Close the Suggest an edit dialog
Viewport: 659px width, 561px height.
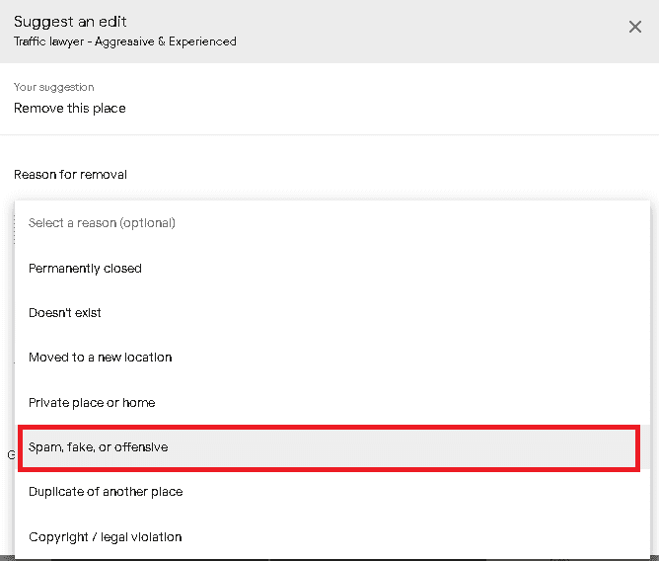tap(635, 27)
